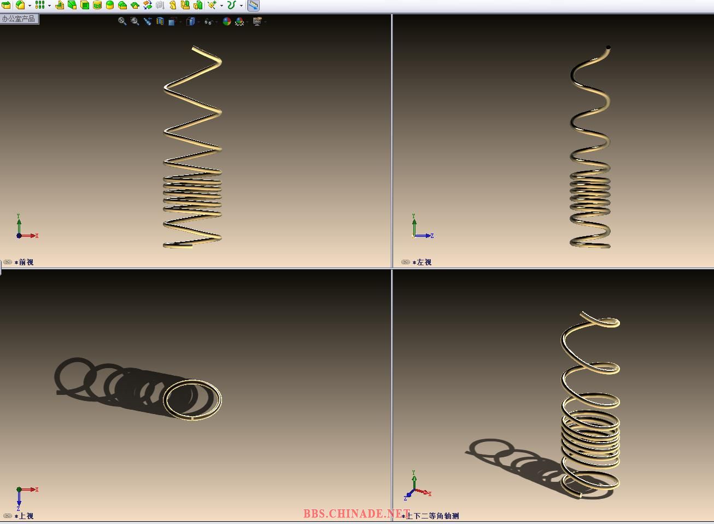Open the View Settings dropdown arrow
The image size is (714, 524).
(x=265, y=22)
